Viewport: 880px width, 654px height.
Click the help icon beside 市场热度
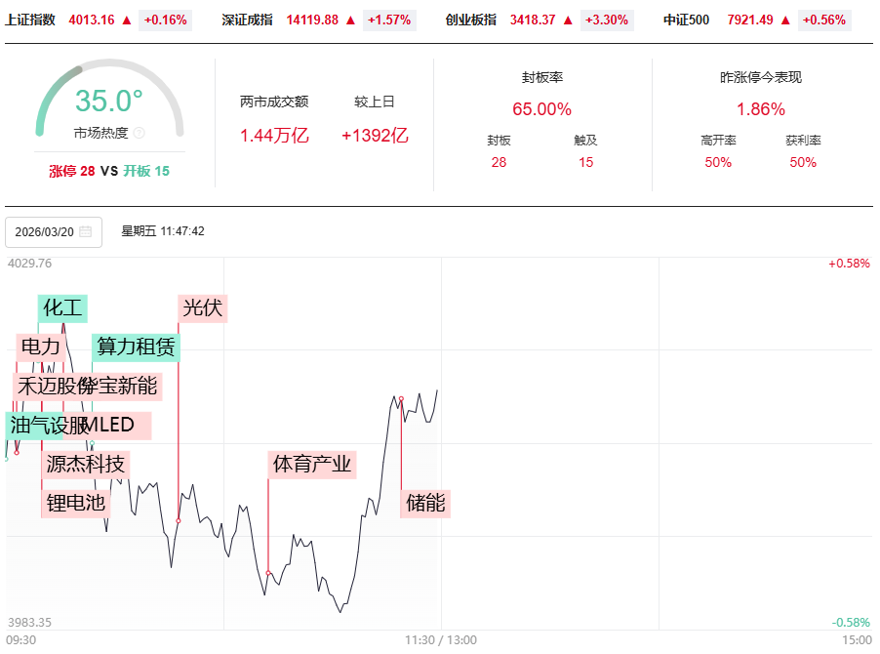(139, 133)
